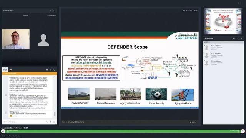This screenshot has width=246, height=138.
Task: Click the Participants panel title
Action: (x=208, y=38)
